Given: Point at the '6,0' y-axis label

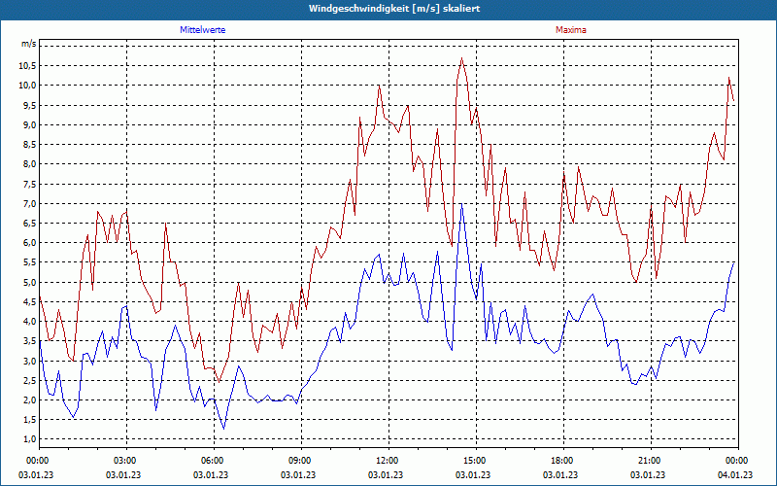Looking at the screenshot, I should coord(30,242).
